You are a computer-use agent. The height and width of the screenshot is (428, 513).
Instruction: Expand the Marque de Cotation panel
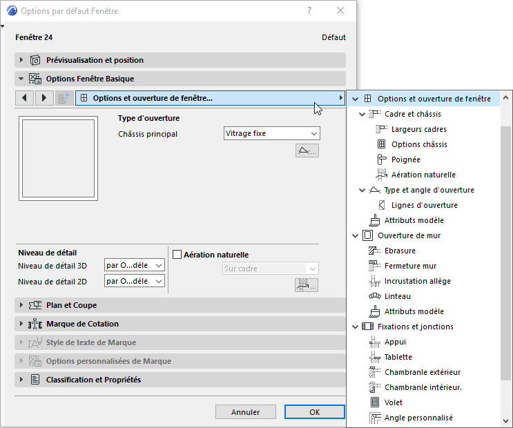coord(21,324)
